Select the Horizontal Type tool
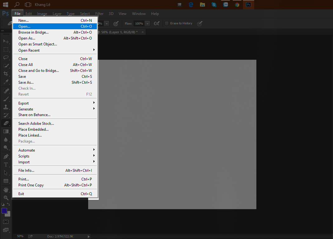333x239 pixels. pos(6,164)
